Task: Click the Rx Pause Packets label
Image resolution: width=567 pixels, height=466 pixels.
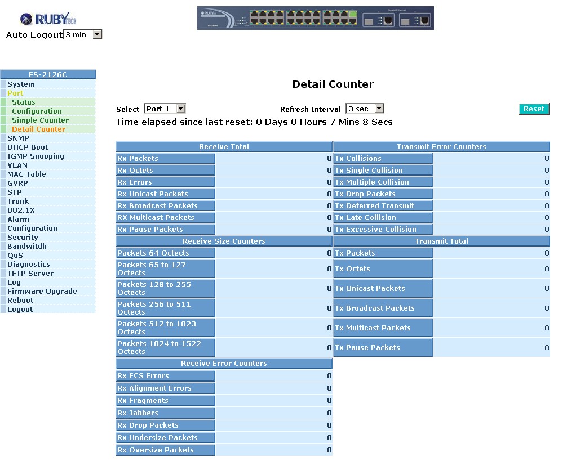Action: click(165, 230)
